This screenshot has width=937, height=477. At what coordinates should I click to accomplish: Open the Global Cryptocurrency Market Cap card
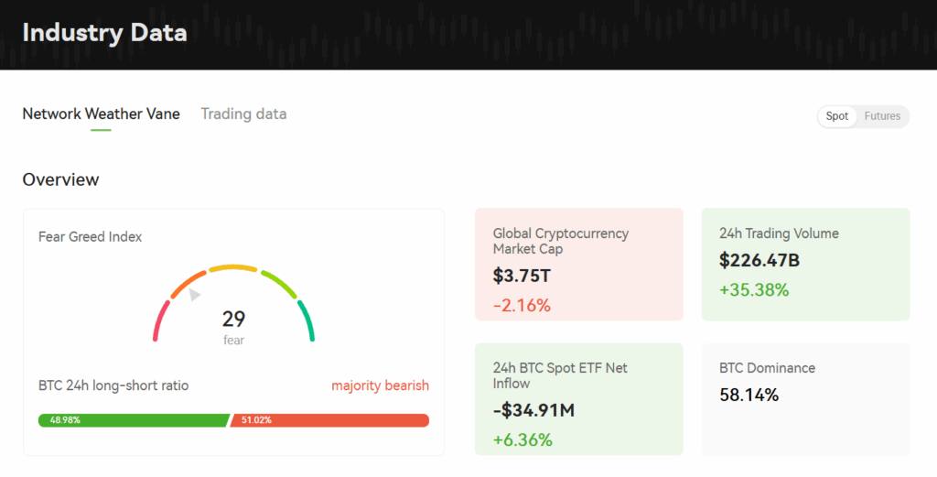(x=578, y=265)
